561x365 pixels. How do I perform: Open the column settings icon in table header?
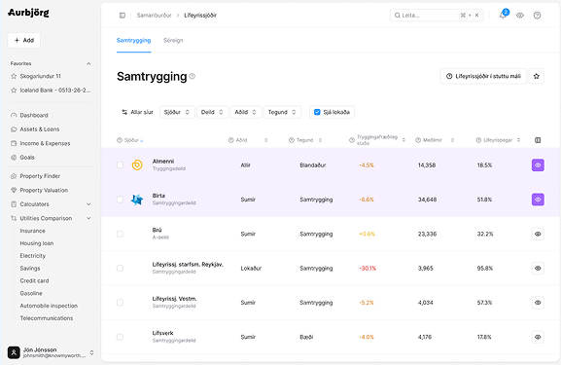coord(538,140)
